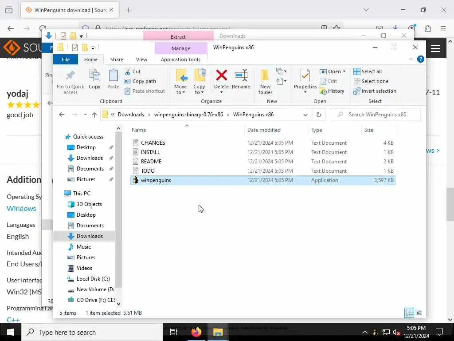Sort by the Size column header
The image size is (454, 341).
tap(379, 130)
